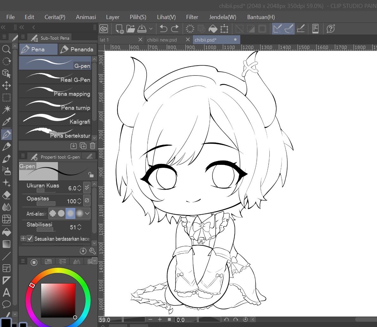377x327 pixels.
Task: Open the File menu
Action: 10,17
